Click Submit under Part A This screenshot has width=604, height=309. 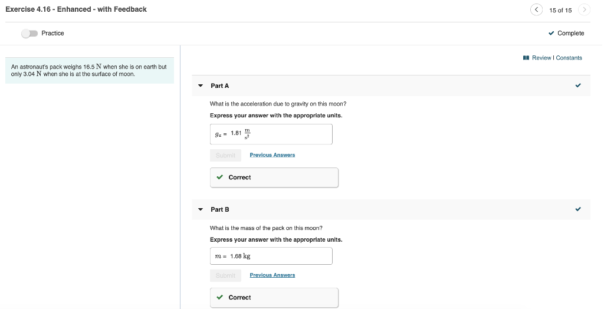(x=225, y=155)
